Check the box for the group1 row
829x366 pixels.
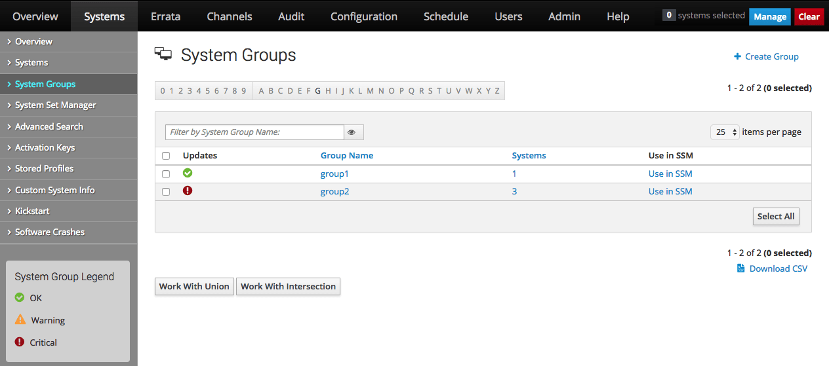click(166, 174)
